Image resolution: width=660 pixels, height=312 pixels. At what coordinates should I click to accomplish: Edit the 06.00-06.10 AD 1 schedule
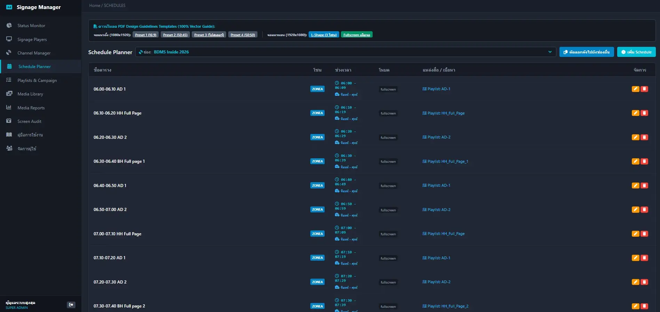tap(635, 89)
